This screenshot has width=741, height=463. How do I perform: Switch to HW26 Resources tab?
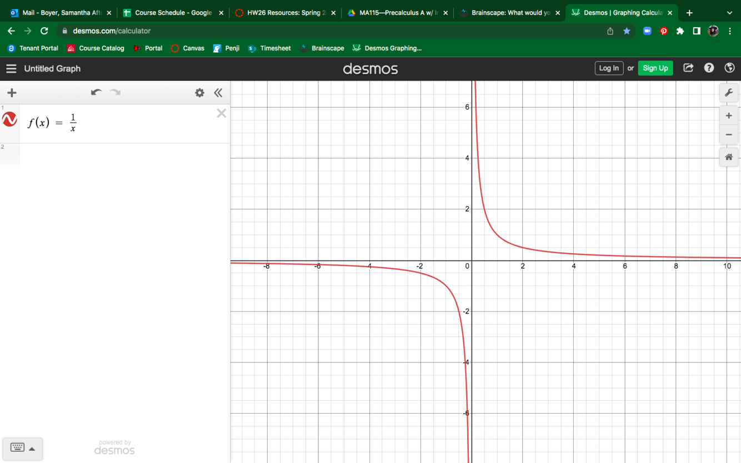click(x=285, y=13)
